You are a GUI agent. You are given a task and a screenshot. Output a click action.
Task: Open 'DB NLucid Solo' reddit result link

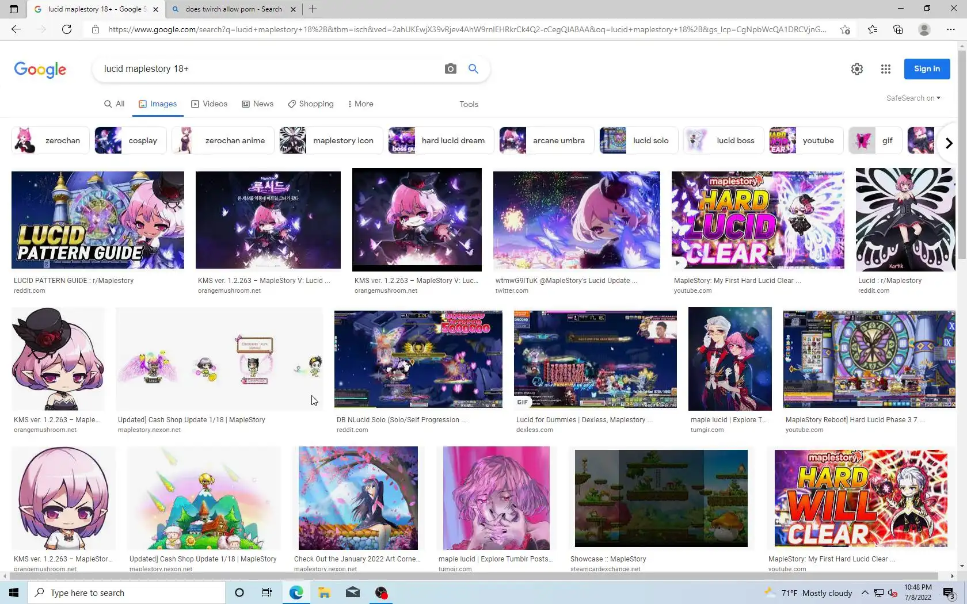401,420
